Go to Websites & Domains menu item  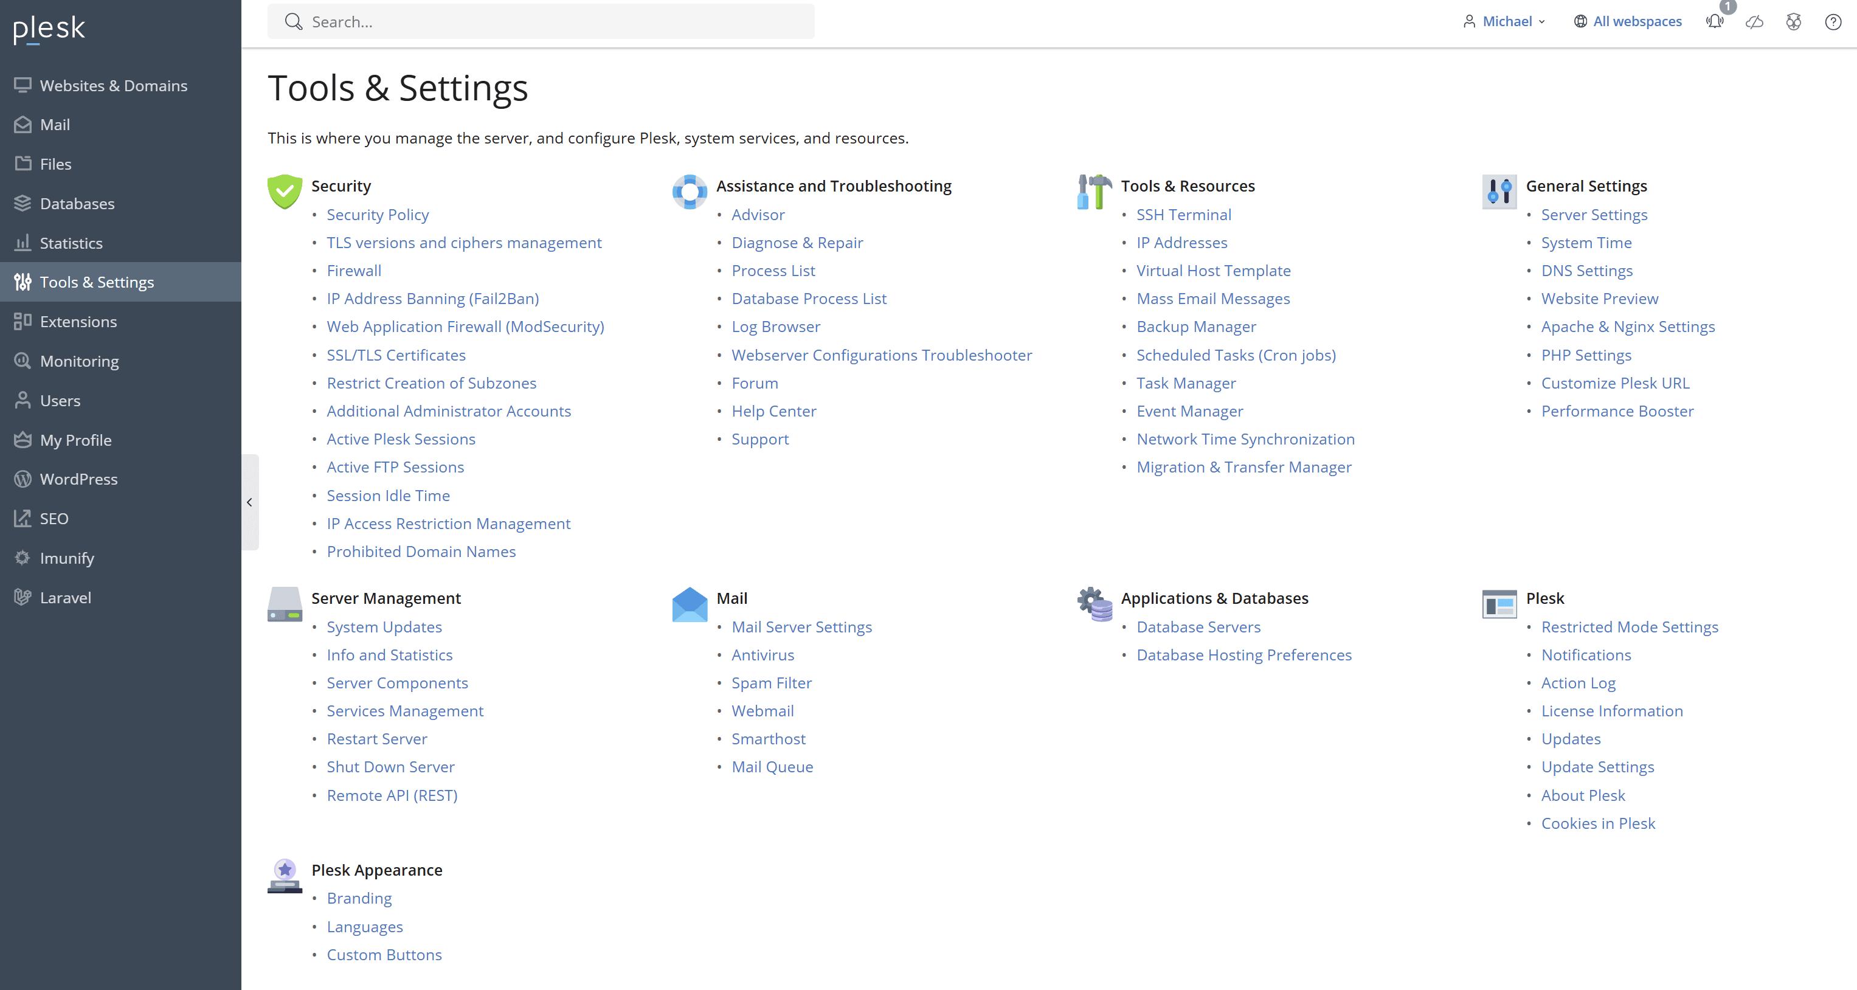point(120,85)
